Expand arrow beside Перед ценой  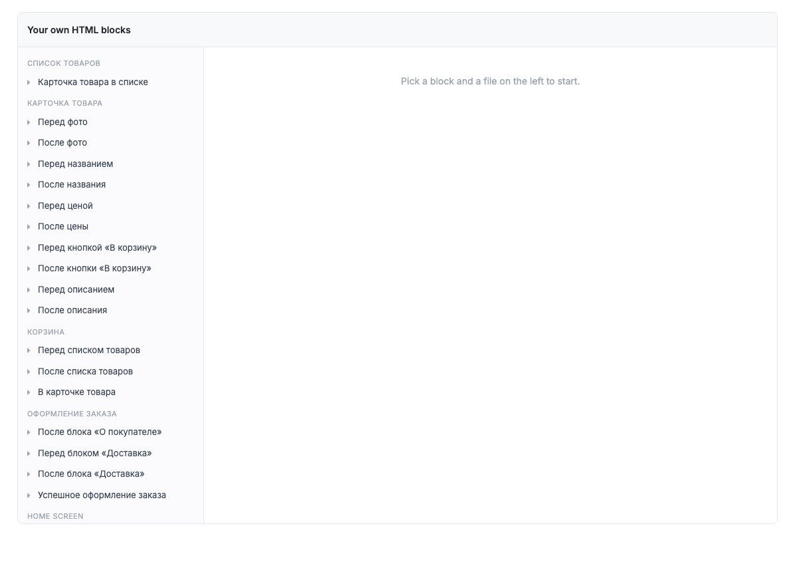click(x=29, y=206)
